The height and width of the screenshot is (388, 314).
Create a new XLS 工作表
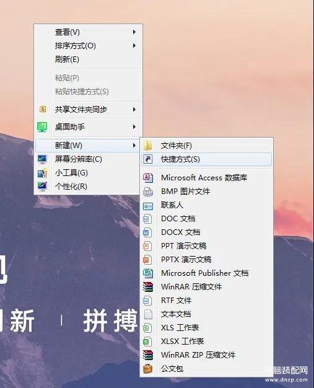coord(207,328)
